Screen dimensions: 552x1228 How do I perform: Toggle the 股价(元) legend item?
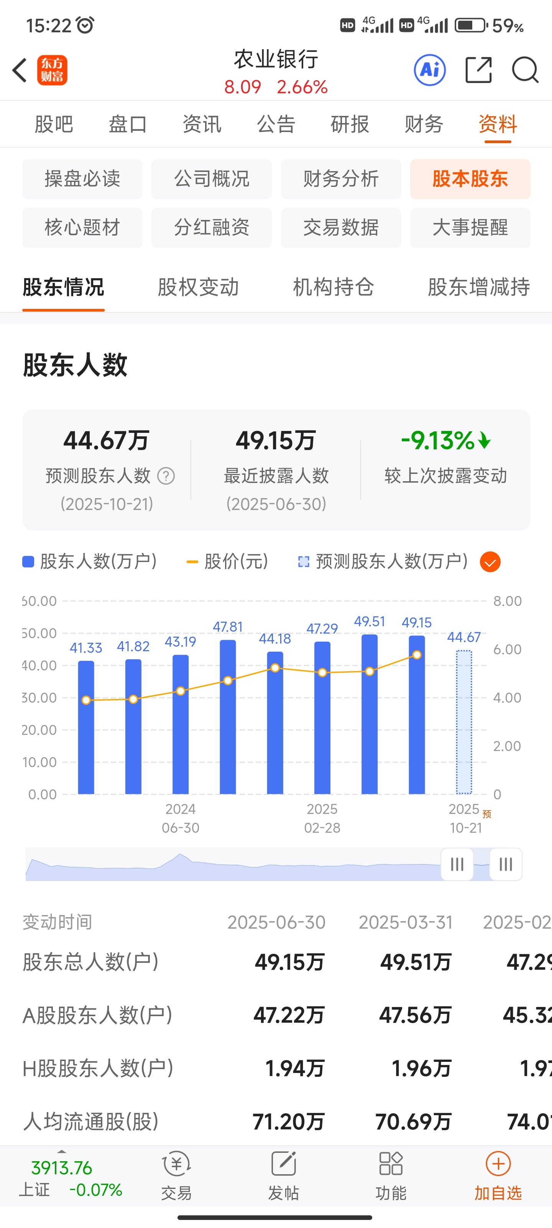click(x=227, y=561)
